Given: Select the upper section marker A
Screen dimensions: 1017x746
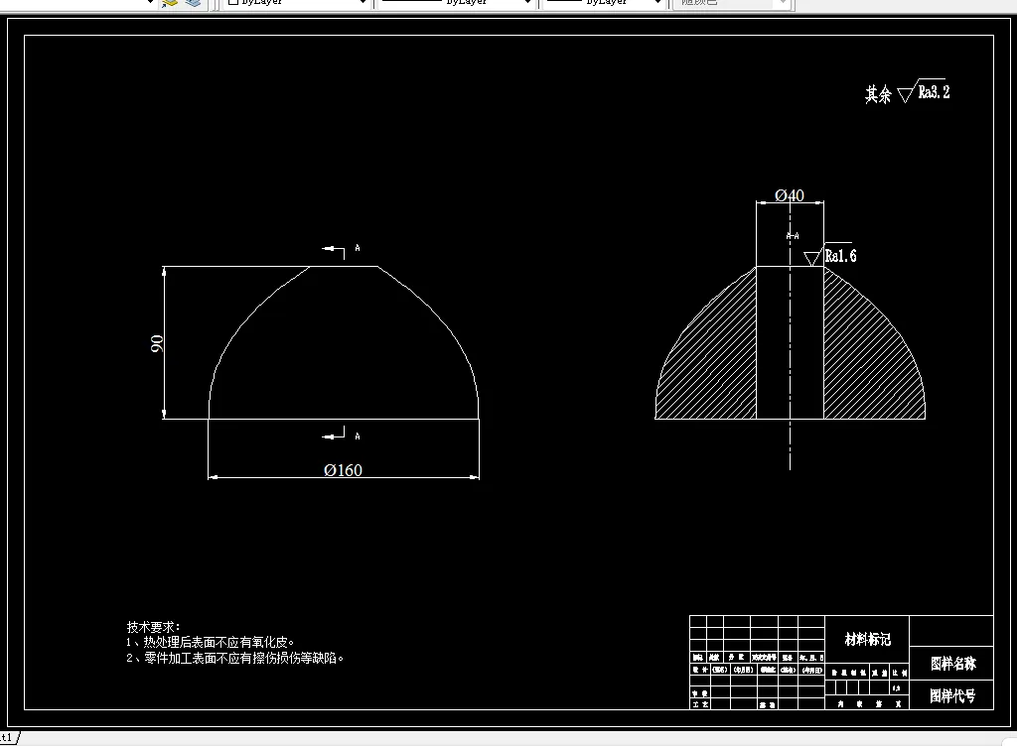Looking at the screenshot, I should (x=358, y=248).
